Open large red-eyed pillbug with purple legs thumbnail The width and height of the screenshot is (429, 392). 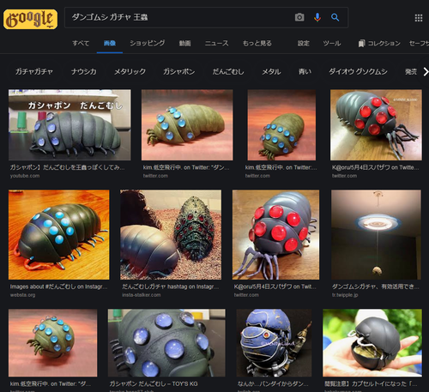[x=275, y=234]
